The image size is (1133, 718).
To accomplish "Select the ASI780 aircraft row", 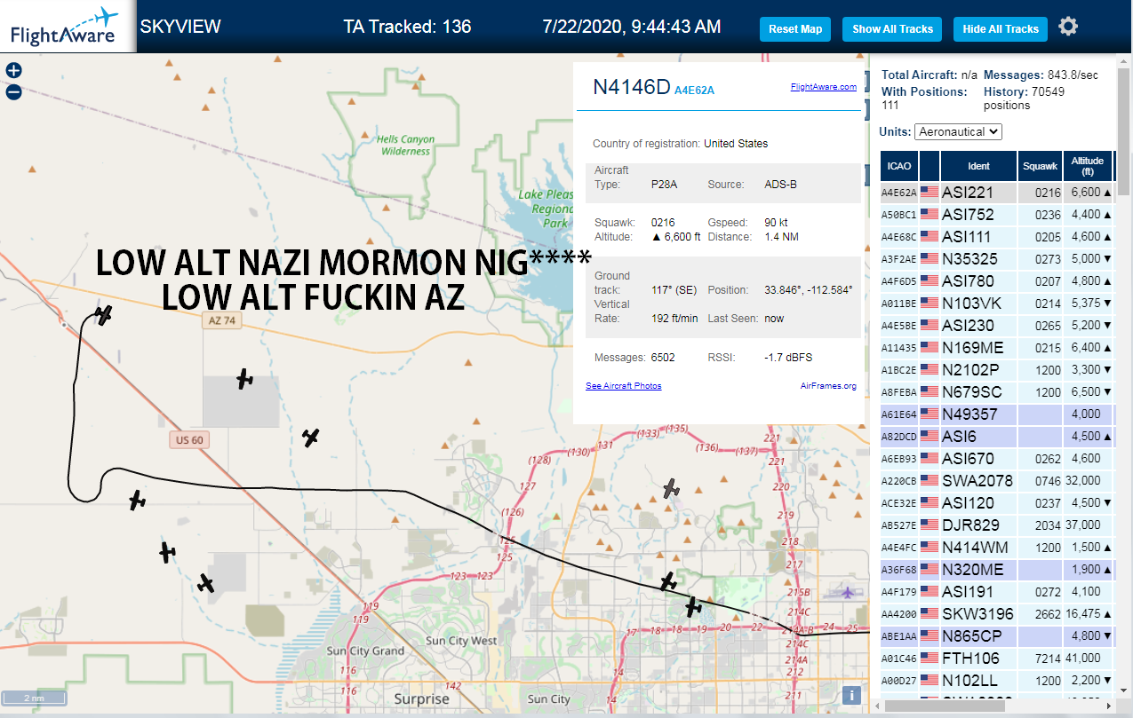I will pyautogui.click(x=996, y=280).
